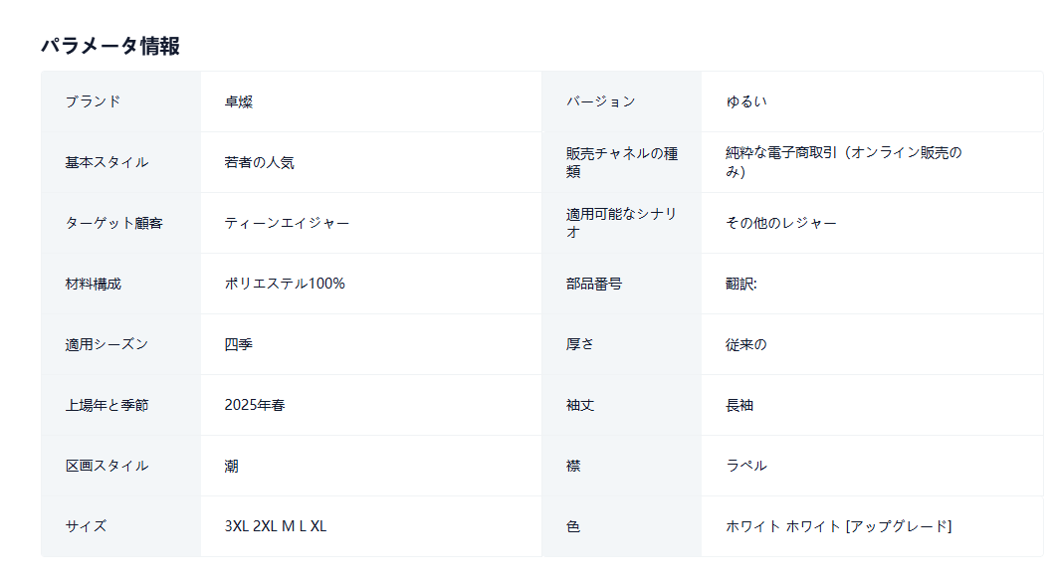Click the ポリエステル100% material value

(x=285, y=284)
